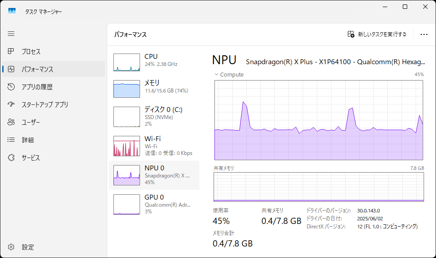Image resolution: width=436 pixels, height=258 pixels.
Task: Select the メモリ usage thumbnail
Action: coord(127,89)
